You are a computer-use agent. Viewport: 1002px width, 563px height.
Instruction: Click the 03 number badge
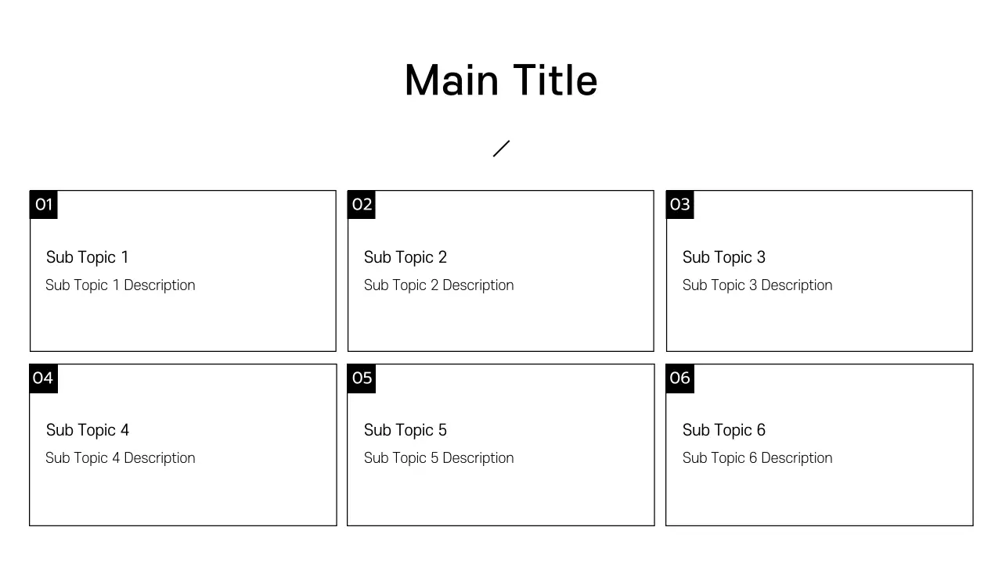pos(679,205)
